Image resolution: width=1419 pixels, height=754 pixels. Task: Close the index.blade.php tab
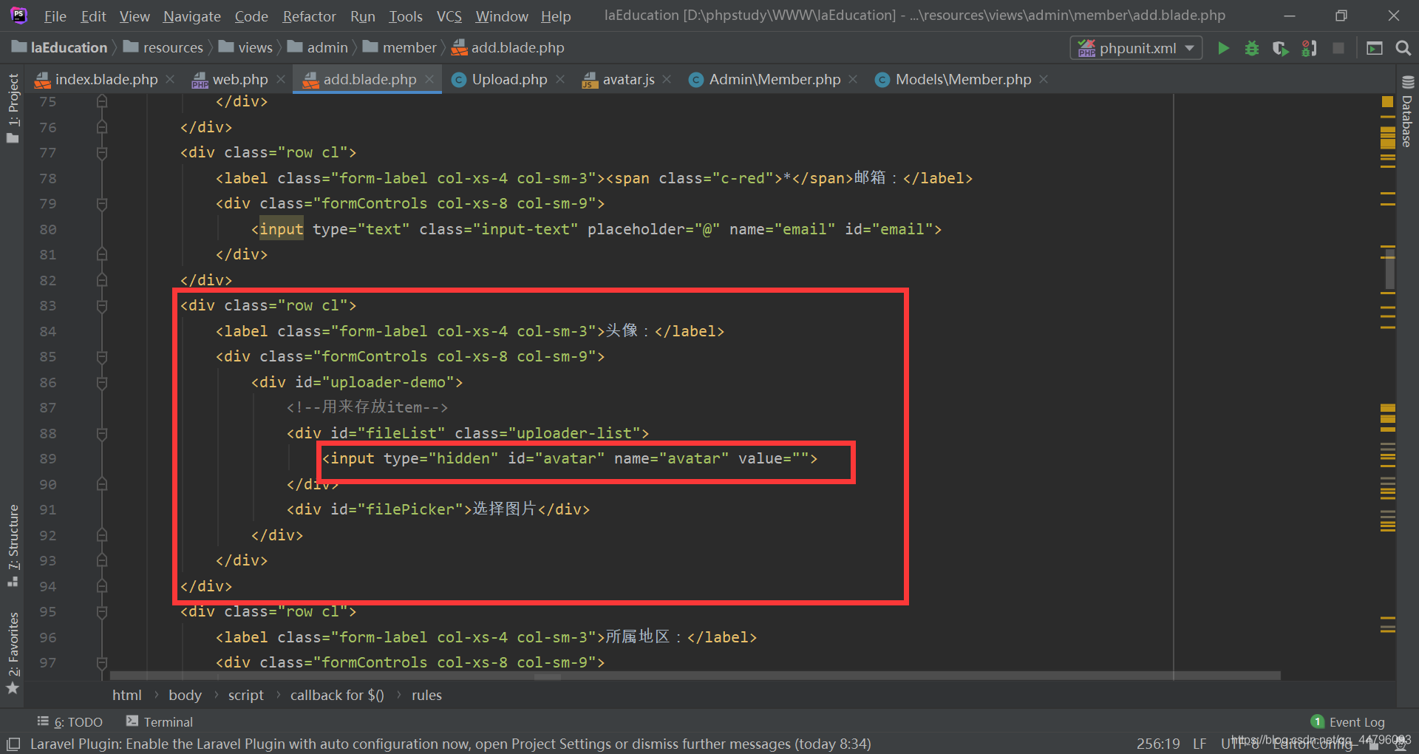171,79
